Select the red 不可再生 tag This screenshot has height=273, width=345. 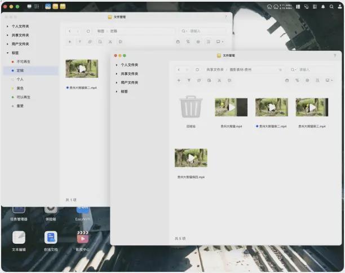tap(31, 62)
